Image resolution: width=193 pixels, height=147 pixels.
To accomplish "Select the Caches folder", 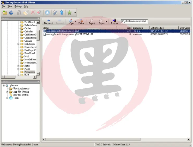I will [x=28, y=28].
